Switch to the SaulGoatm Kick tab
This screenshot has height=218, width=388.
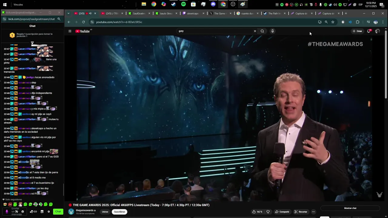(x=139, y=13)
